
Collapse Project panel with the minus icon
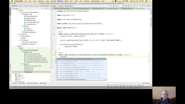(49, 8)
